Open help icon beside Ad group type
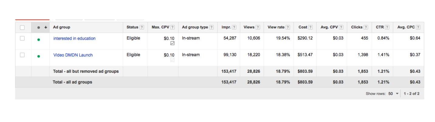435x122 pixels. [x=211, y=27]
